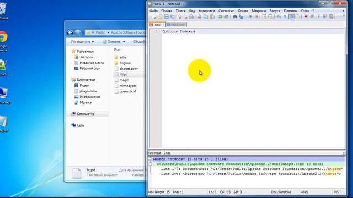Toggle synchronized vertical scrolling icon
This screenshot has height=198, width=353.
264,16
